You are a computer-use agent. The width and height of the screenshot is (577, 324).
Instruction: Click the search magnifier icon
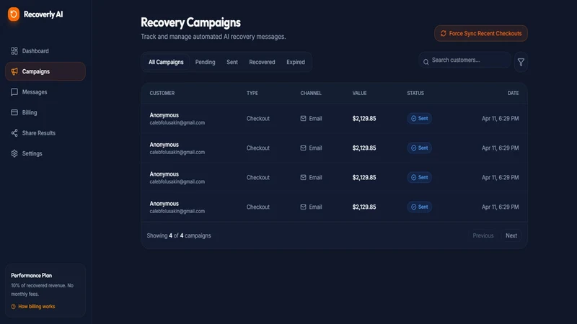426,62
